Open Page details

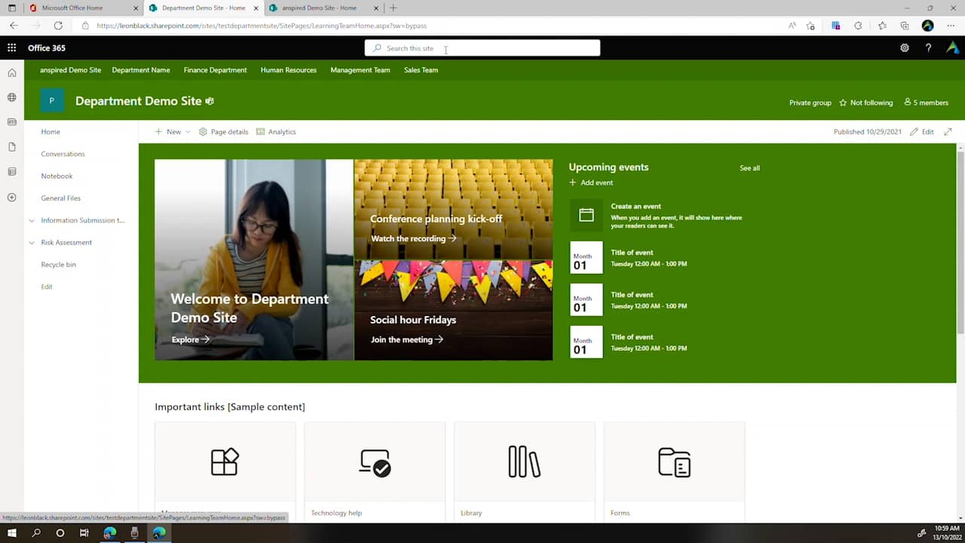click(x=223, y=131)
